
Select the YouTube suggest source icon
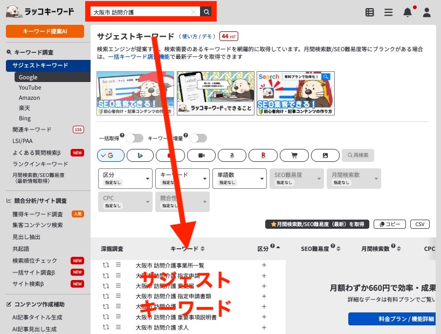[x=170, y=155]
